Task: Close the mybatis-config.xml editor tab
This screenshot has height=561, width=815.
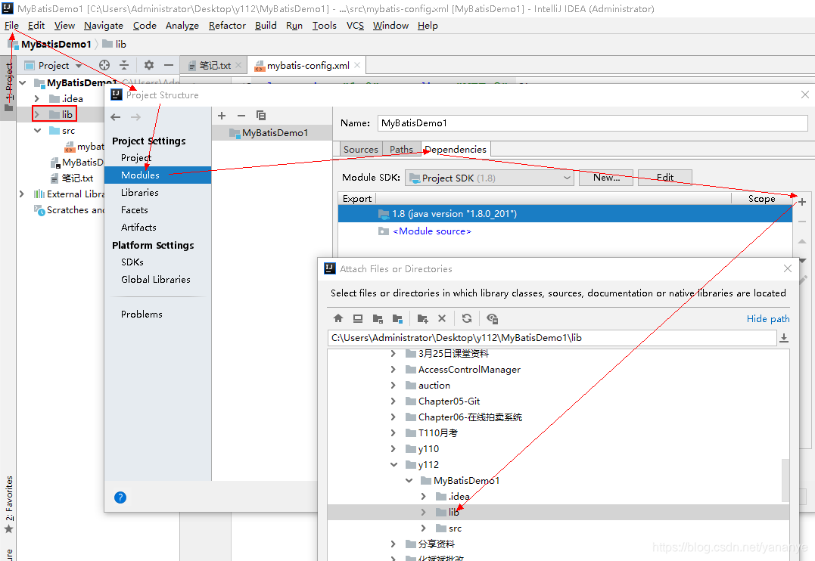Action: coord(357,65)
